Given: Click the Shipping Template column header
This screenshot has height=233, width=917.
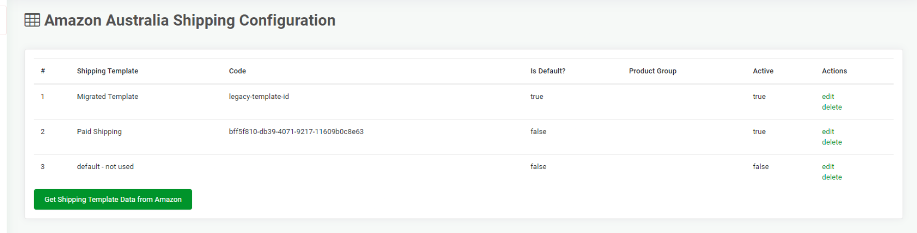Looking at the screenshot, I should point(108,71).
